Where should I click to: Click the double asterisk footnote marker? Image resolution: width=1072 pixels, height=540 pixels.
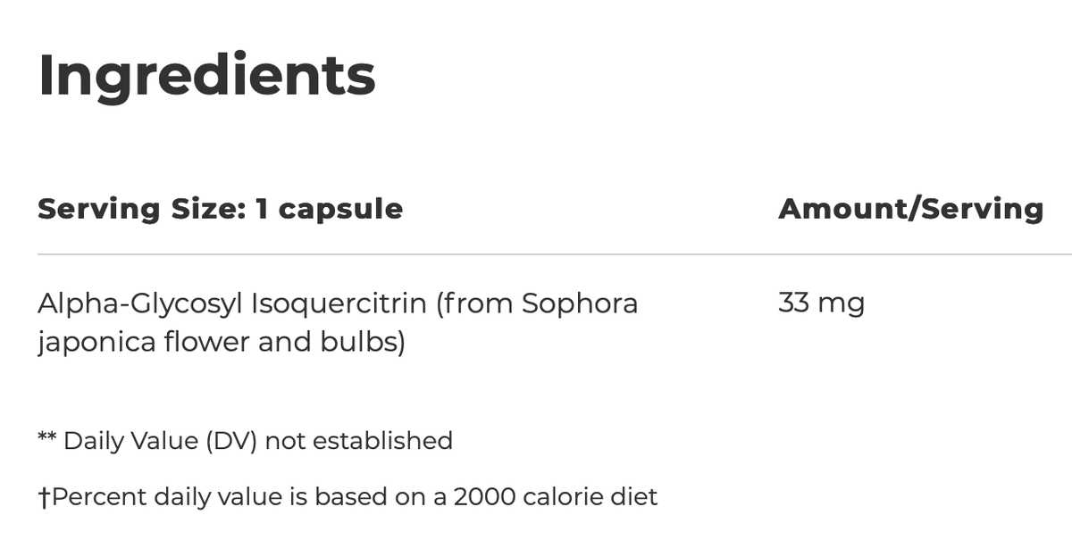47,438
